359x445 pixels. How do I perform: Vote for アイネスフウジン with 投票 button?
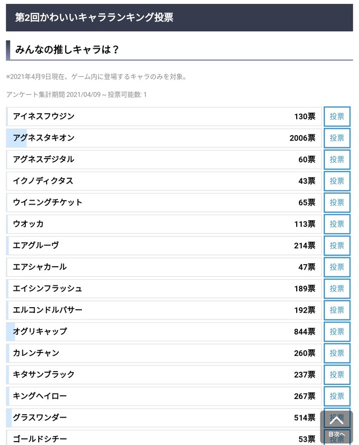tap(337, 117)
